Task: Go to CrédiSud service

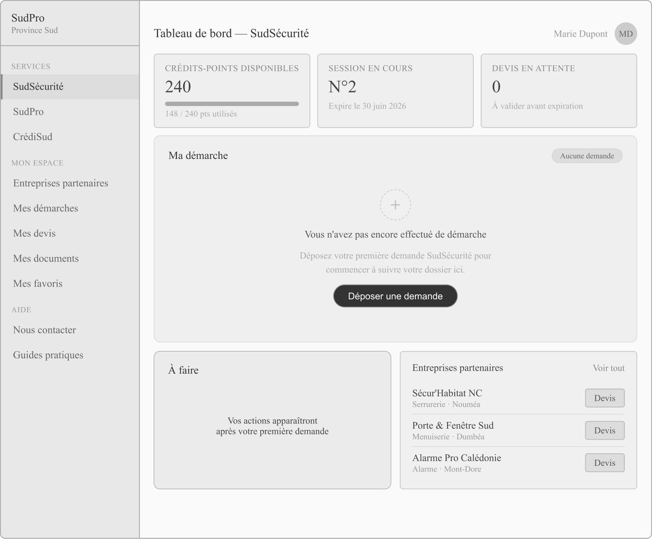Action: [x=70, y=137]
